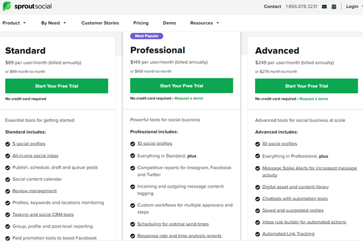Click the $249 per user/month price text

click(x=294, y=63)
